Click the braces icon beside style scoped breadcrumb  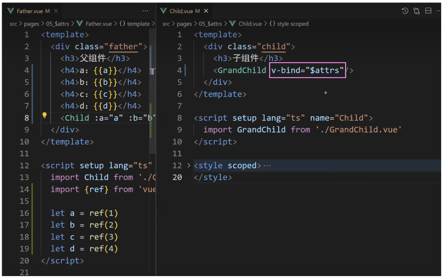pyautogui.click(x=272, y=24)
